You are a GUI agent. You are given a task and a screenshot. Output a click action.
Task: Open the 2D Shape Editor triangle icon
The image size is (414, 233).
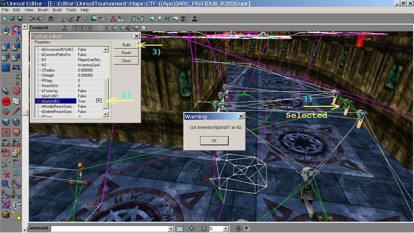(x=113, y=18)
